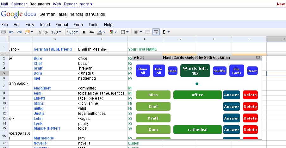Toggle the wrap text button
This screenshot has width=286, height=148.
tap(156, 32)
